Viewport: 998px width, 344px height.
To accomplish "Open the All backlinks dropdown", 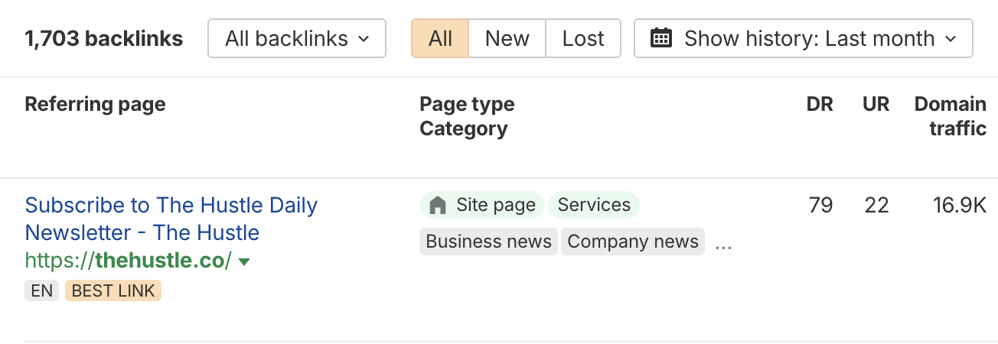I will click(x=296, y=38).
